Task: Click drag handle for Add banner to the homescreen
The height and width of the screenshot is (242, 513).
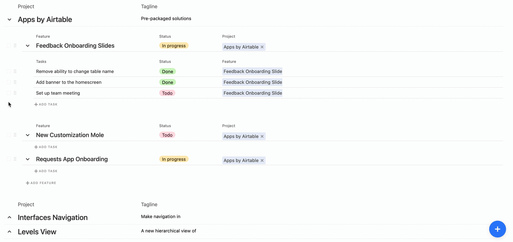Action: pos(15,82)
